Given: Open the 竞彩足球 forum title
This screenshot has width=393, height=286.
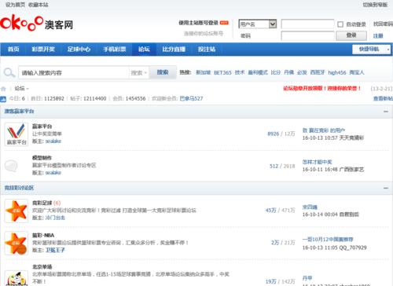Looking at the screenshot, I should click(42, 203).
